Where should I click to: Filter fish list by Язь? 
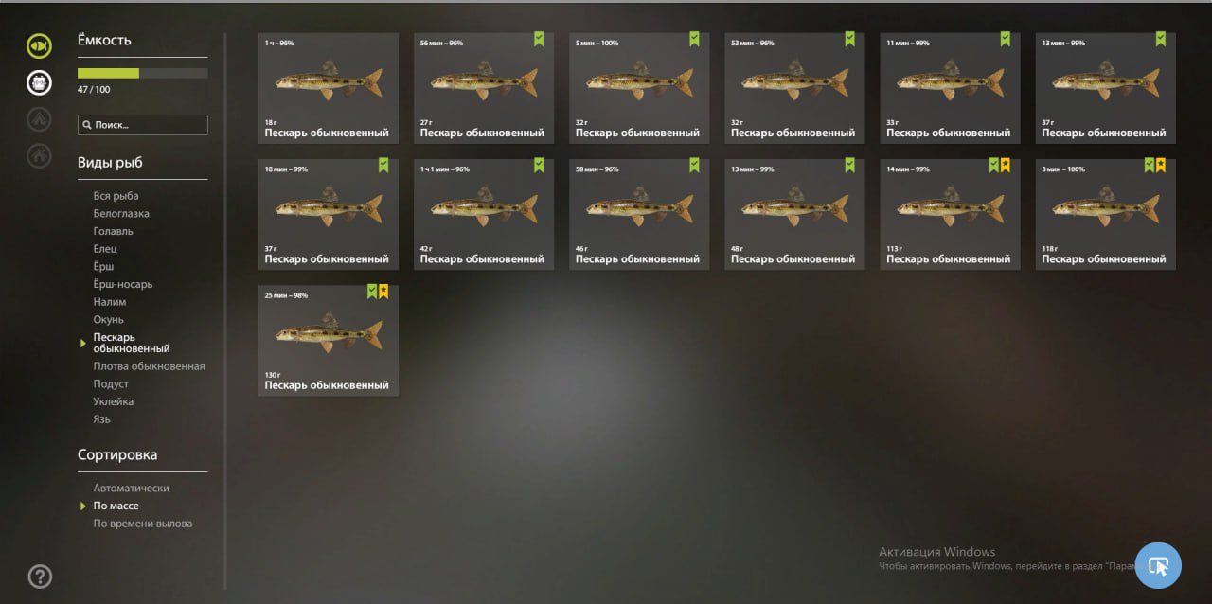(101, 419)
